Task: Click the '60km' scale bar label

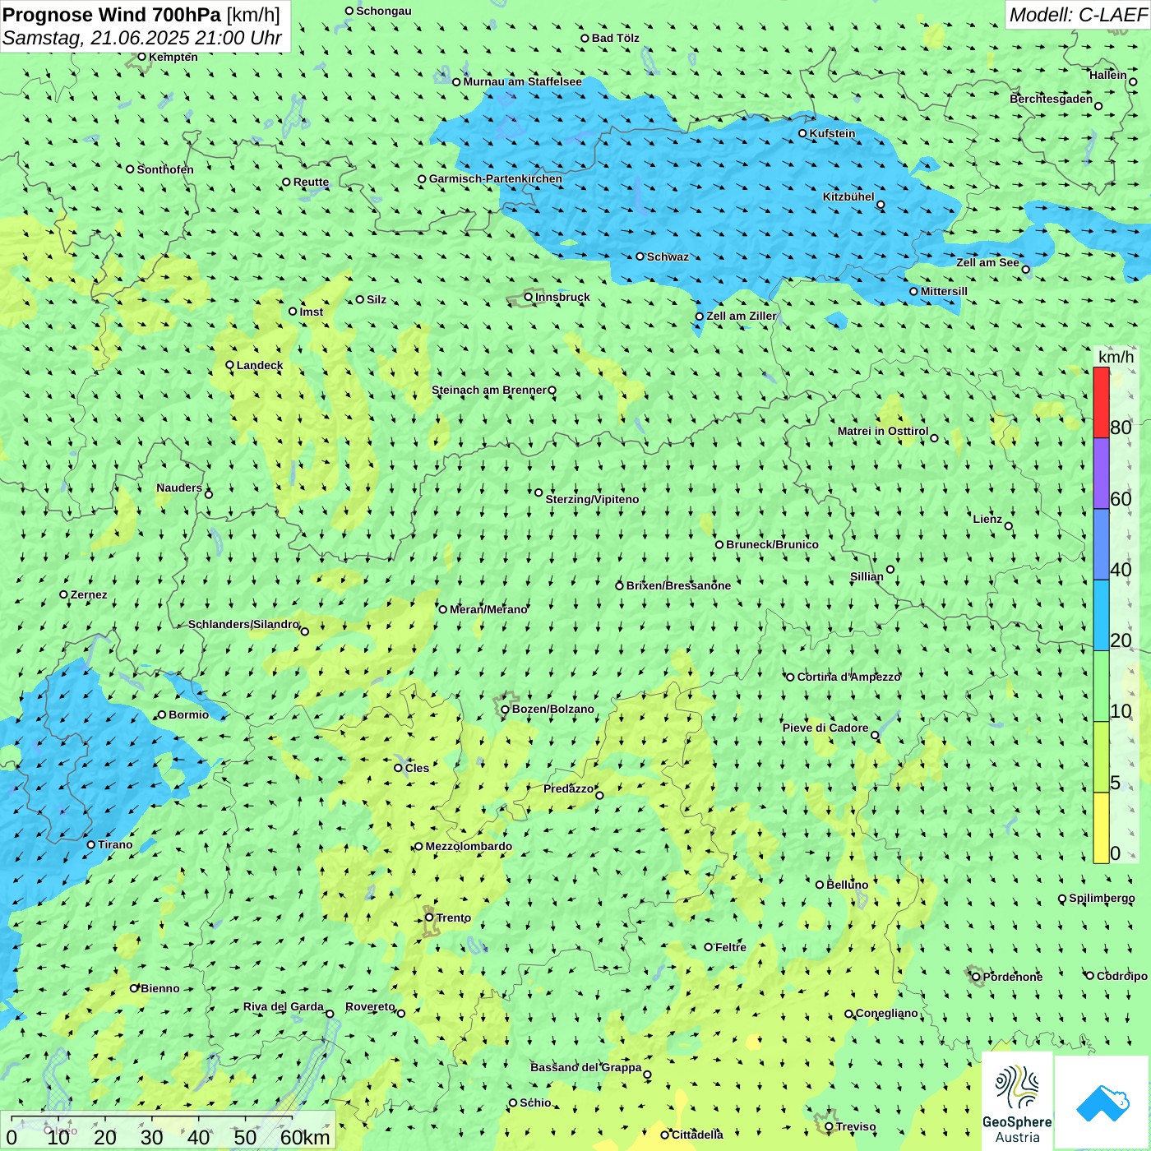Action: (x=305, y=1137)
